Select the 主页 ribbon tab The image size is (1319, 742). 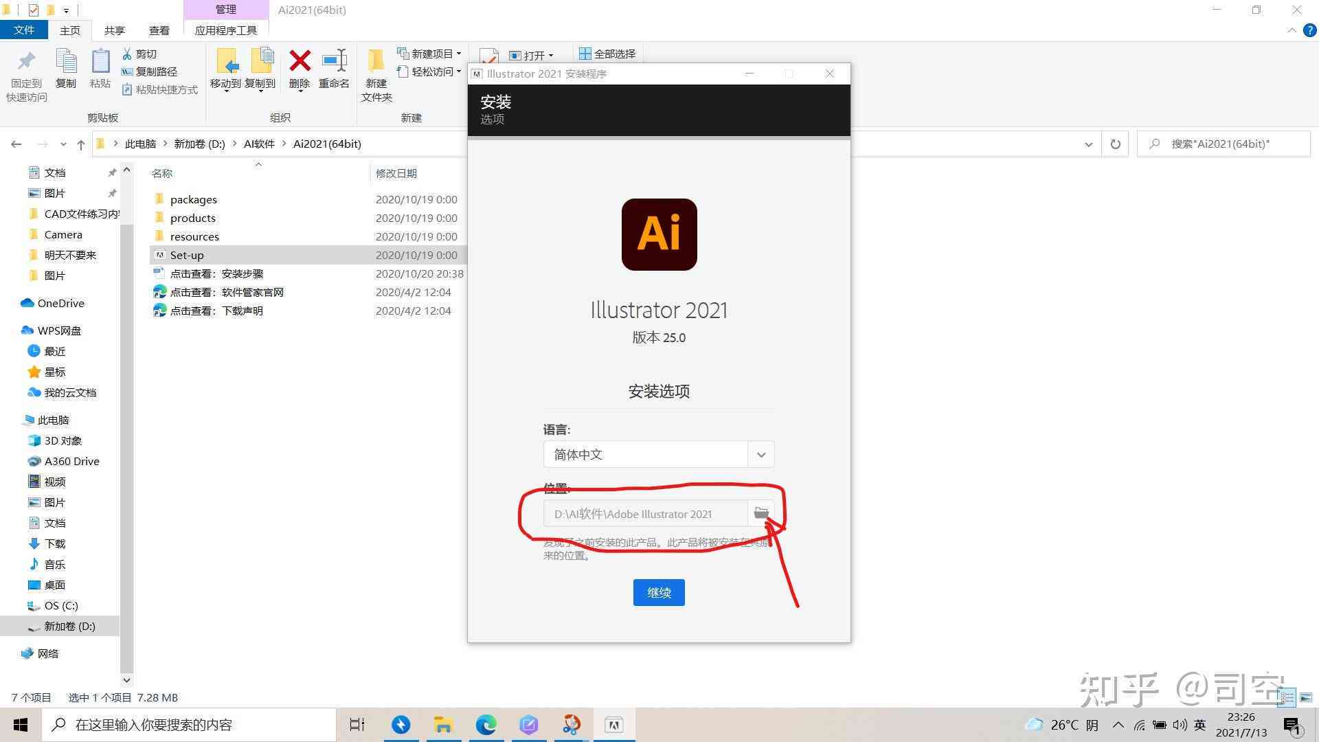pos(70,30)
